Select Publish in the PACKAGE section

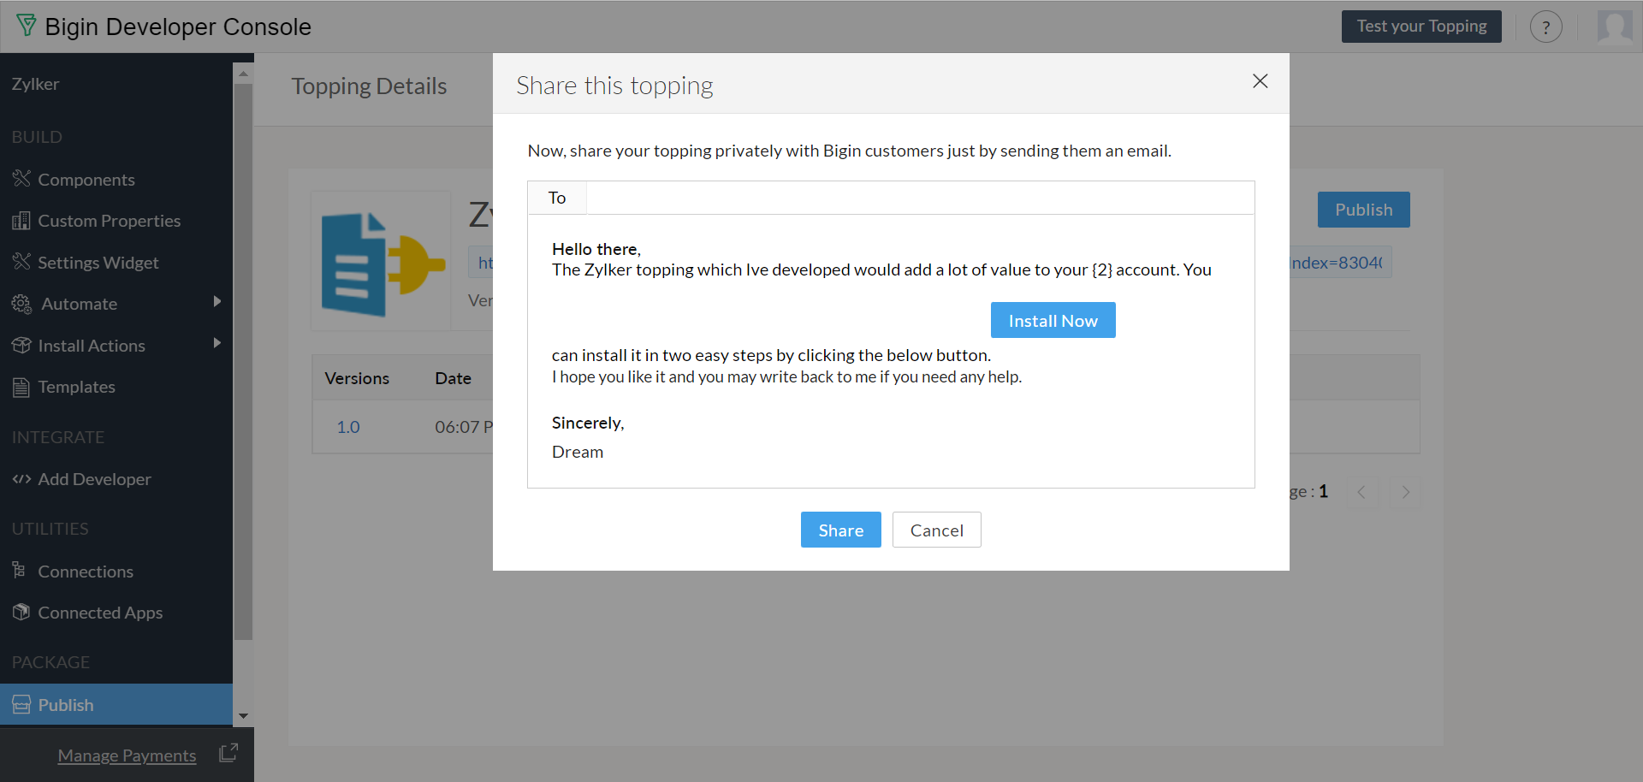[x=116, y=705]
